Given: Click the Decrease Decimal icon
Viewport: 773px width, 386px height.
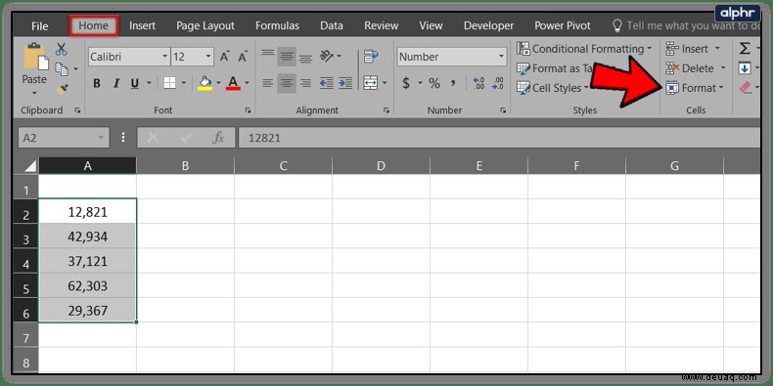Looking at the screenshot, I should click(x=498, y=83).
